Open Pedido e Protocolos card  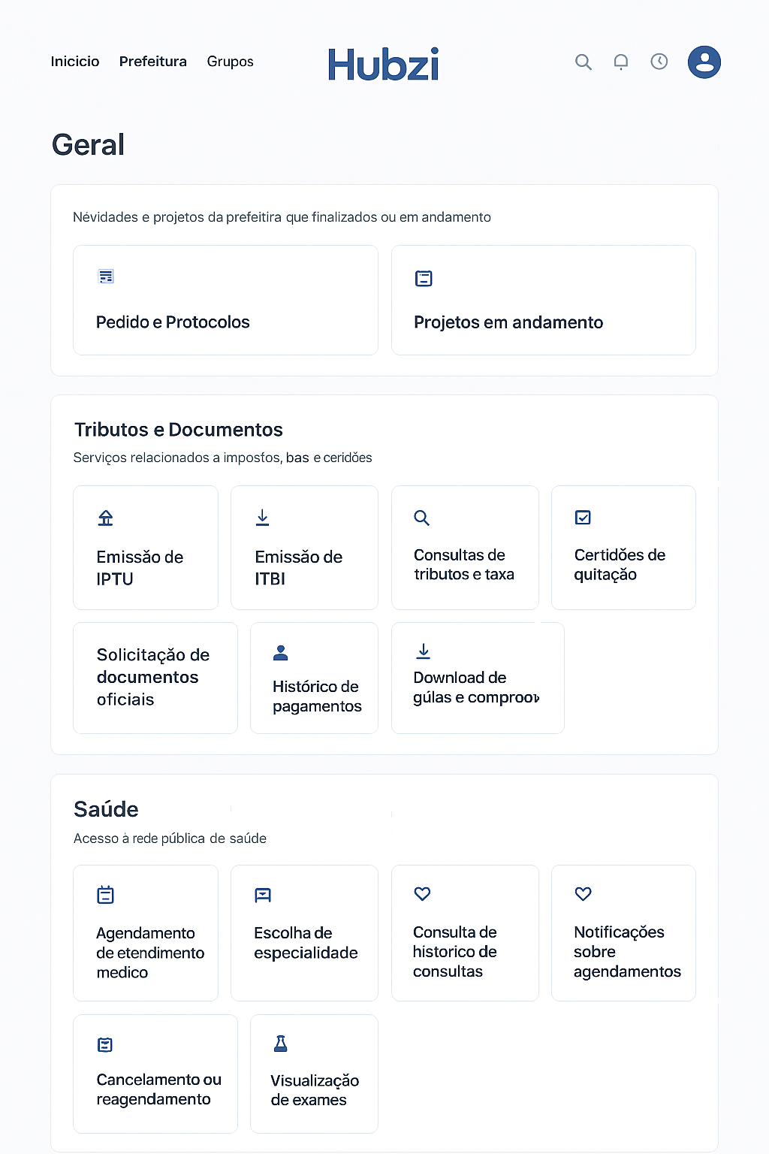coord(225,300)
